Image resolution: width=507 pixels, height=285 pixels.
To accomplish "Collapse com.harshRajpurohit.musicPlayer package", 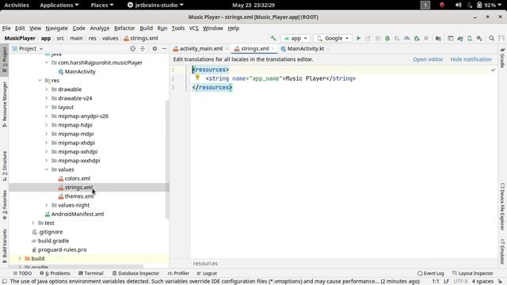I will click(x=47, y=63).
